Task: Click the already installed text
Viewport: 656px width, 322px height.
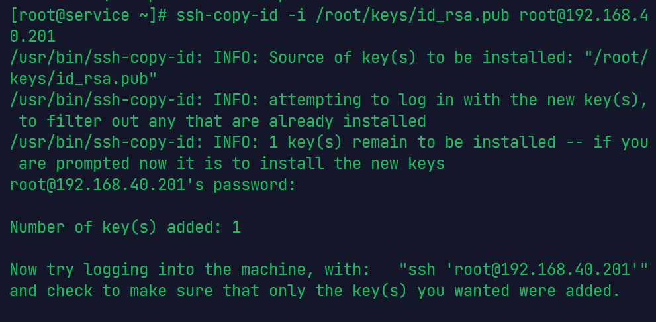Action: pyautogui.click(x=348, y=121)
